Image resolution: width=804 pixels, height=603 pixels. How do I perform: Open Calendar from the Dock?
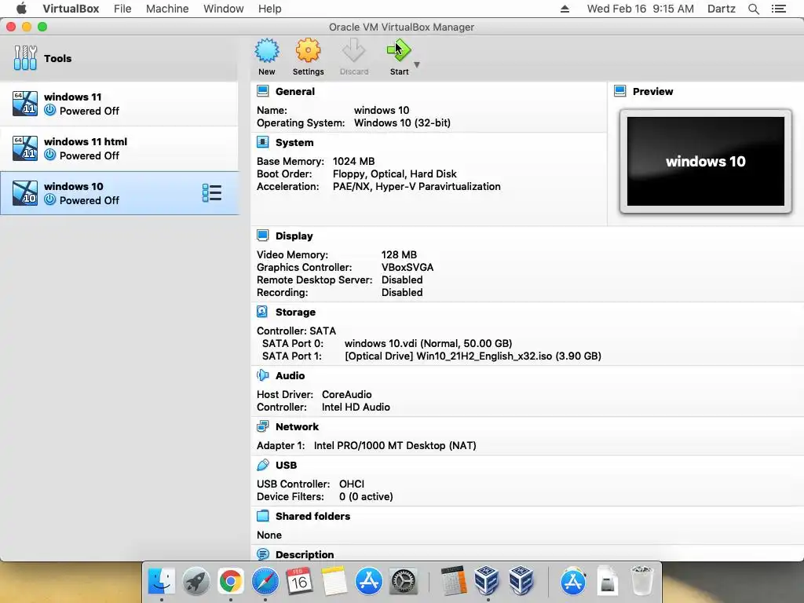click(299, 581)
